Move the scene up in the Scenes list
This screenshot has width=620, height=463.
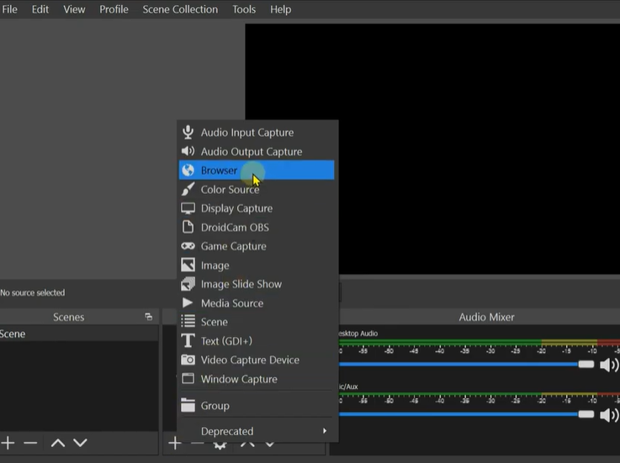pyautogui.click(x=58, y=443)
